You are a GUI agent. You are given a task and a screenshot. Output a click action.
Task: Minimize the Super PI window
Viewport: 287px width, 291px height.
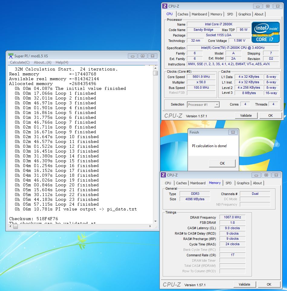point(132,56)
